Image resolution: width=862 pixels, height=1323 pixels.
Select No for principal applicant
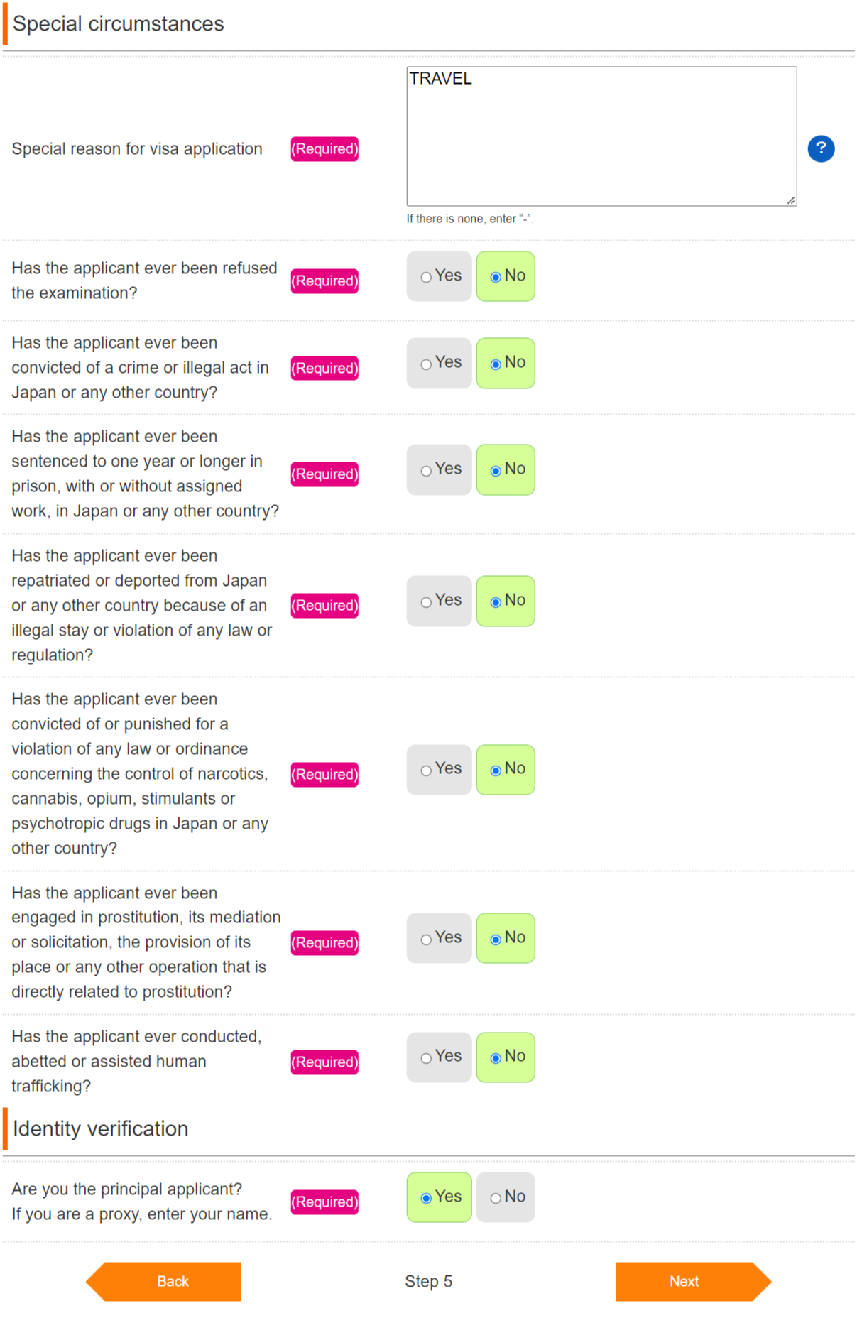(x=506, y=1197)
